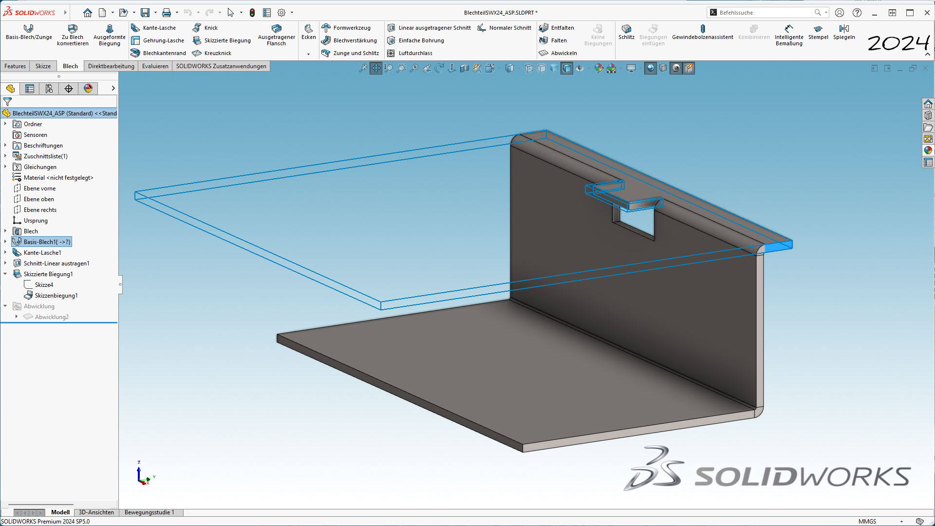The width and height of the screenshot is (935, 526).
Task: Click the Skizzierte Biegung tool
Action: 222,40
